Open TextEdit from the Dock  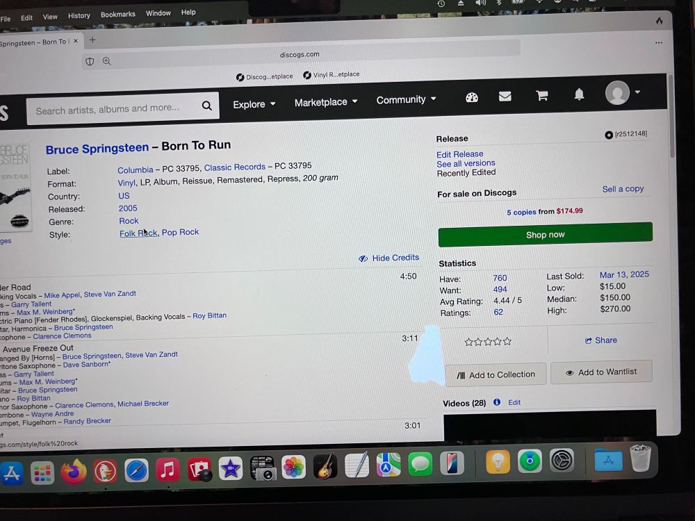point(357,465)
